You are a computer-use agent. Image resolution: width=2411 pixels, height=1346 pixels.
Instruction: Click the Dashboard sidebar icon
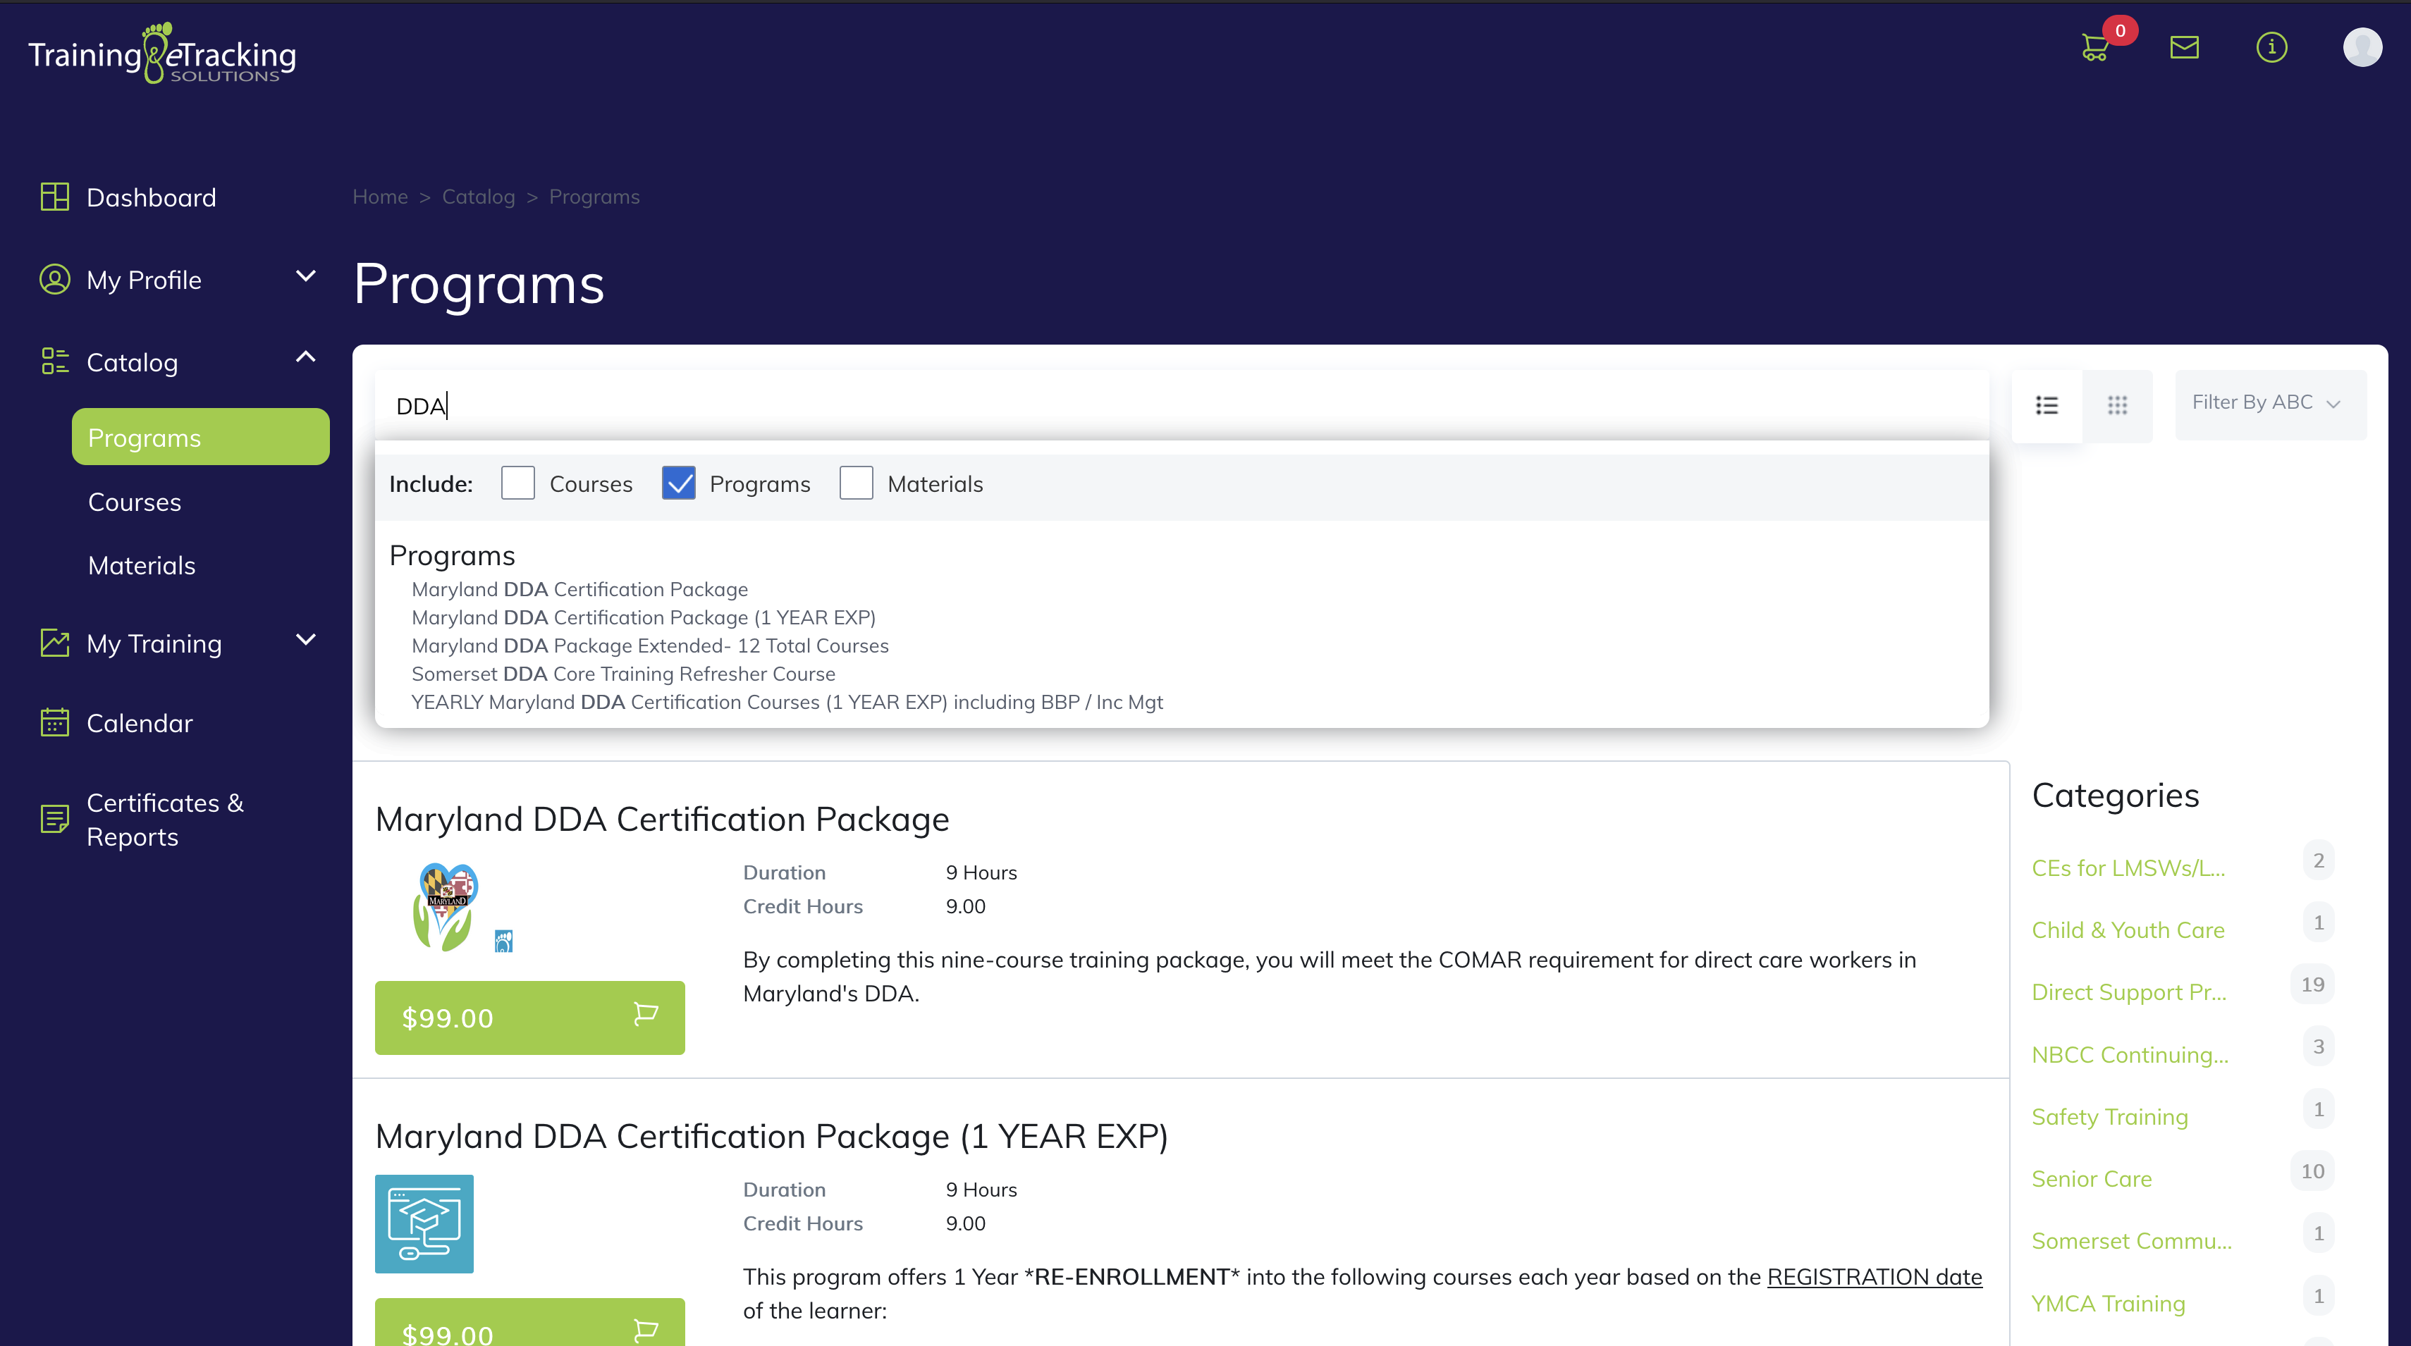tap(54, 197)
